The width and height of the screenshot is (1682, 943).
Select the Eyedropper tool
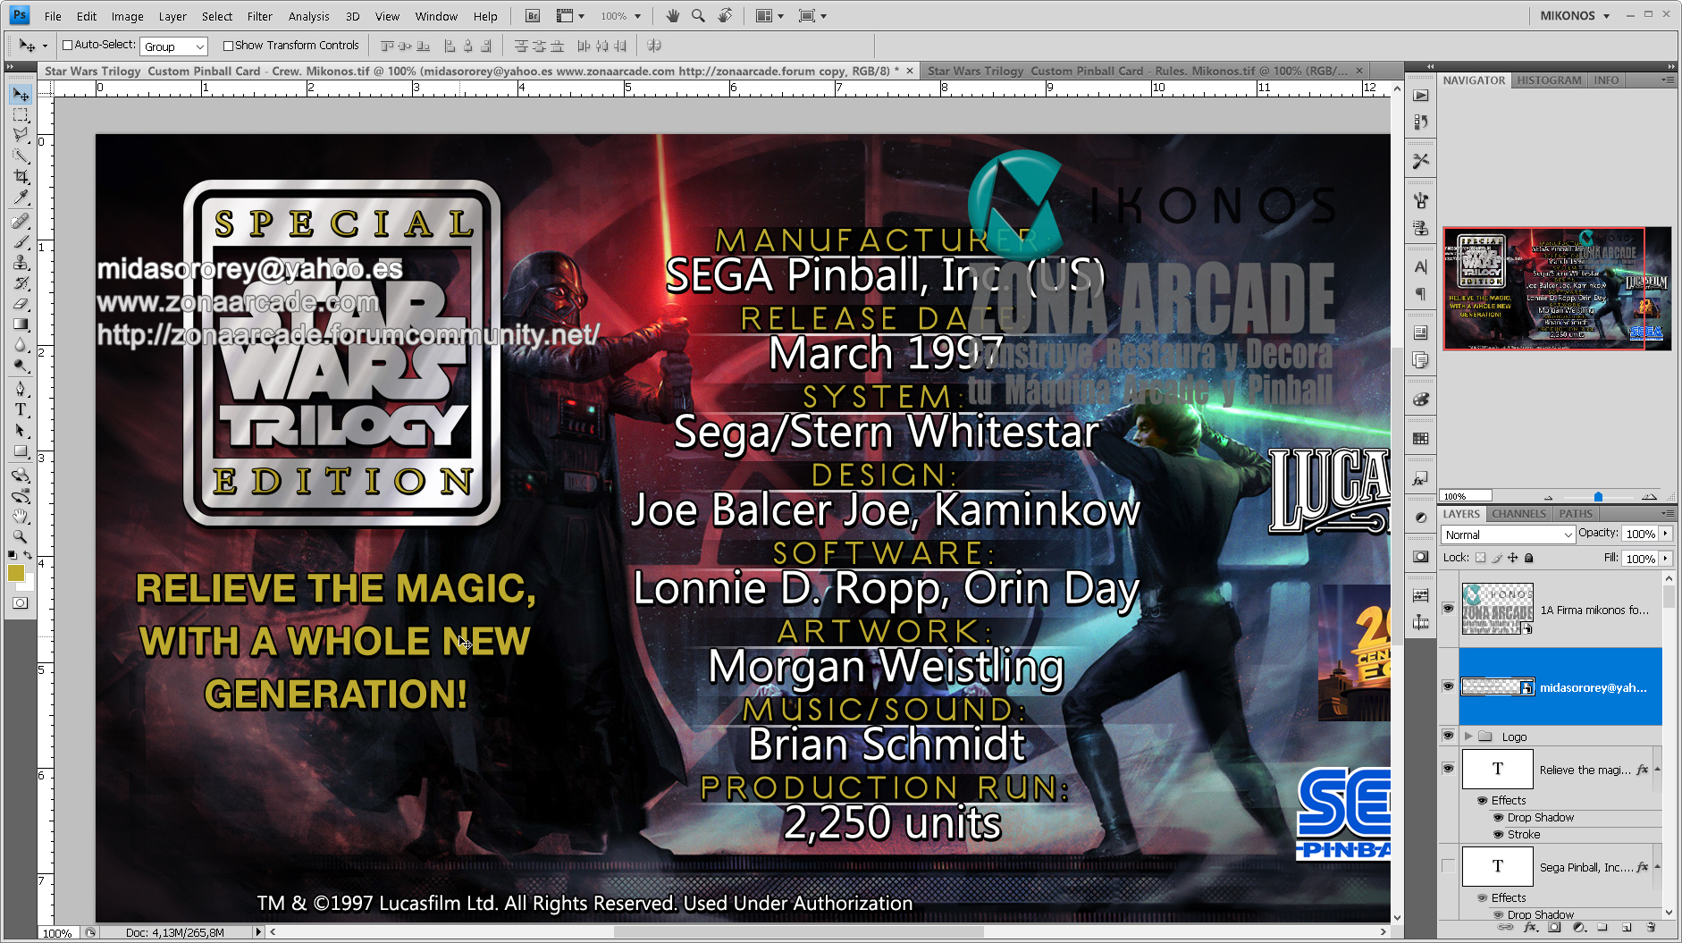pyautogui.click(x=21, y=197)
